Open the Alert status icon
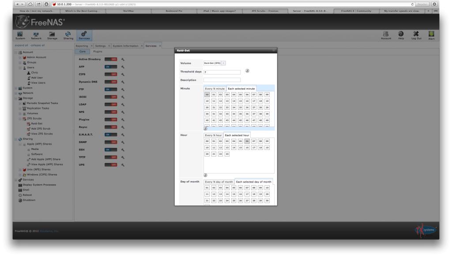The width and height of the screenshot is (452, 257). [431, 35]
